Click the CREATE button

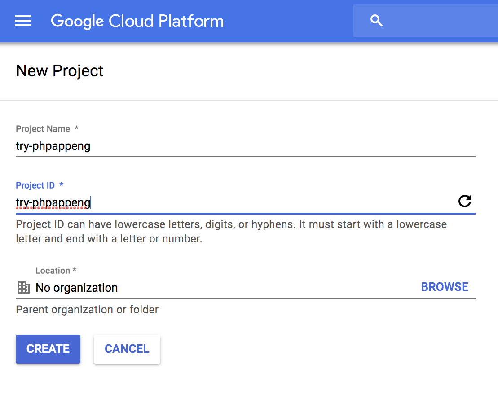(x=48, y=349)
